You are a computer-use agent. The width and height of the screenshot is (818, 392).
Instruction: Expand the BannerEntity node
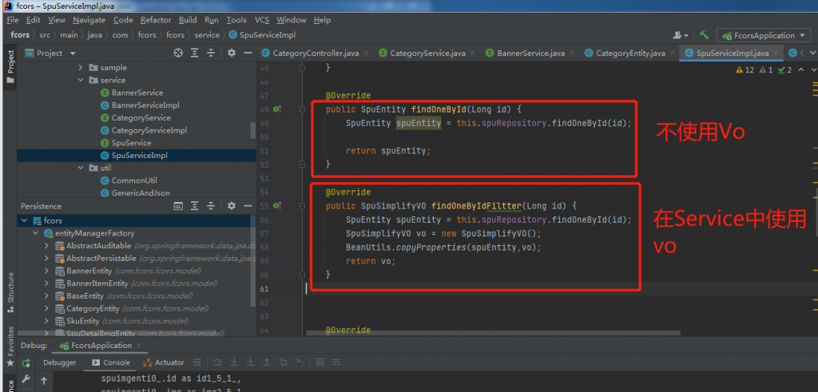tap(47, 271)
